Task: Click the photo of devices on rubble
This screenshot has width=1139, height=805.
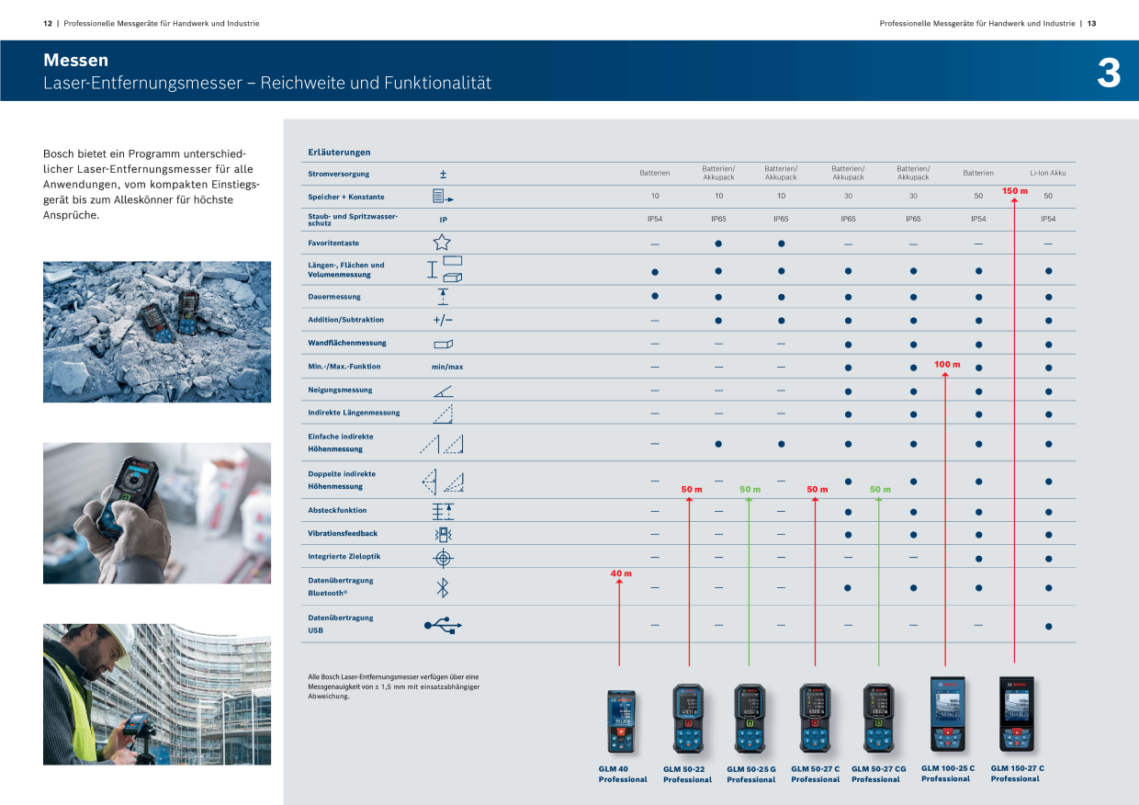Action: point(157,332)
